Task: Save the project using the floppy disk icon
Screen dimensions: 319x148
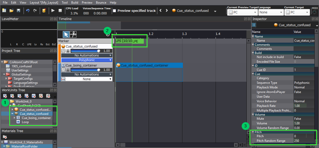Action: (x=19, y=11)
